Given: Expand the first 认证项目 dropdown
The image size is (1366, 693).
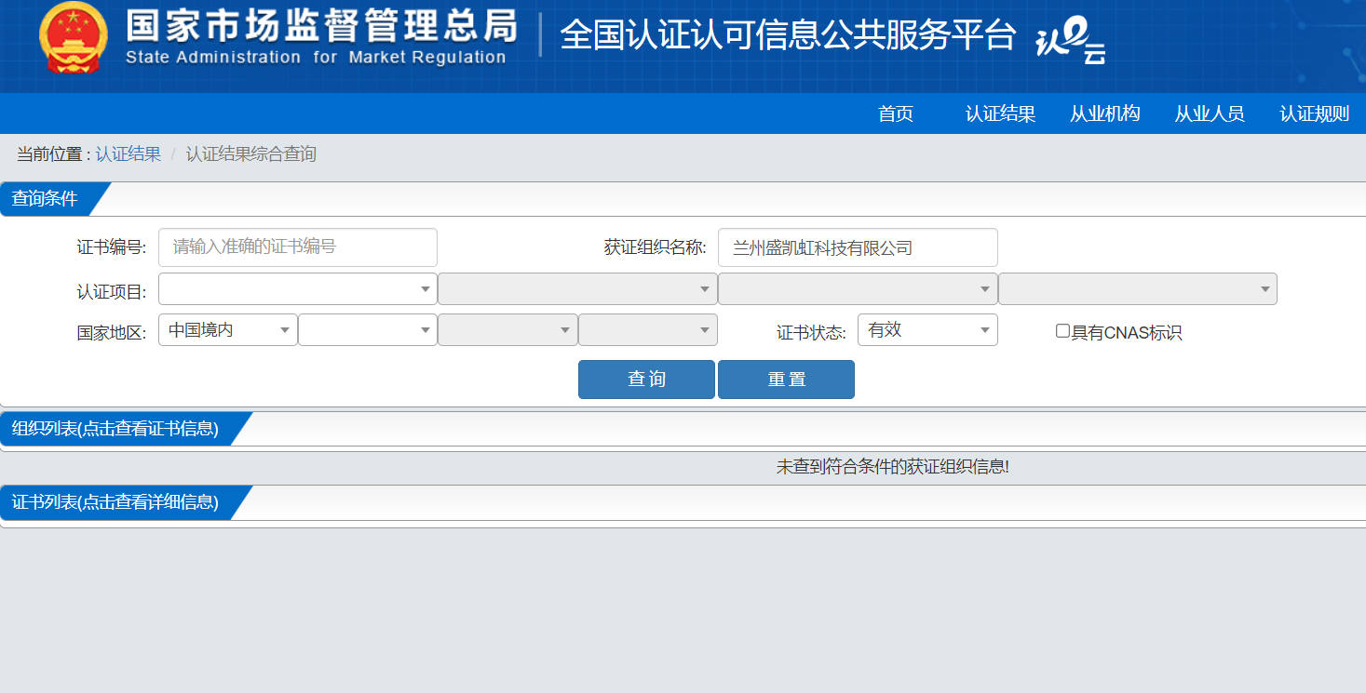Looking at the screenshot, I should tap(298, 288).
